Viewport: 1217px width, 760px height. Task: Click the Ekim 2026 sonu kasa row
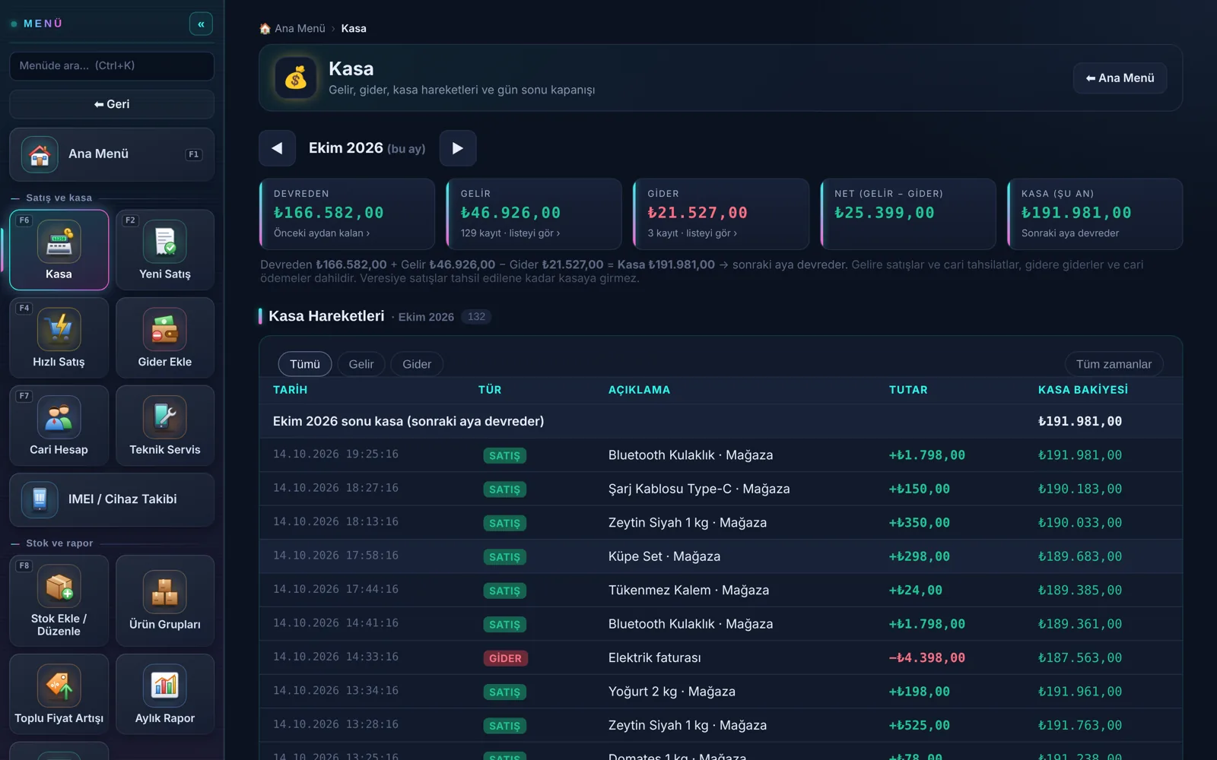coord(721,421)
